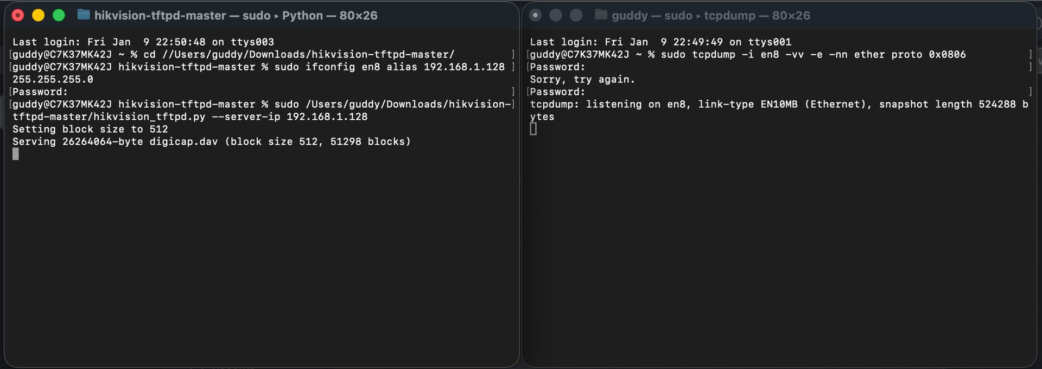Close the guddy tcpdump terminal window
Viewport: 1042px width, 369px height.
535,15
